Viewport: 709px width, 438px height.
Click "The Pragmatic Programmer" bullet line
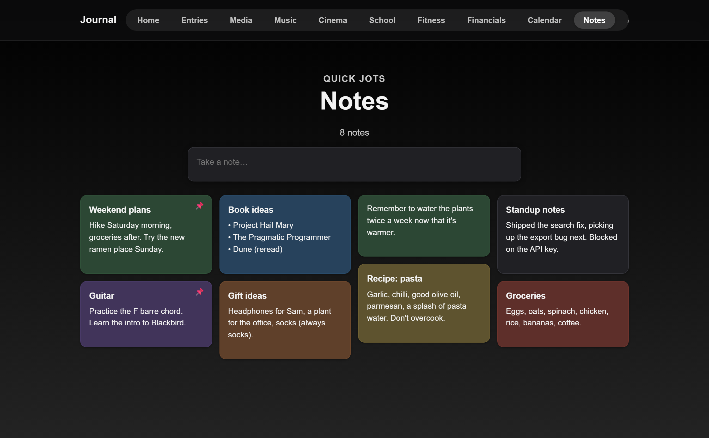click(279, 237)
